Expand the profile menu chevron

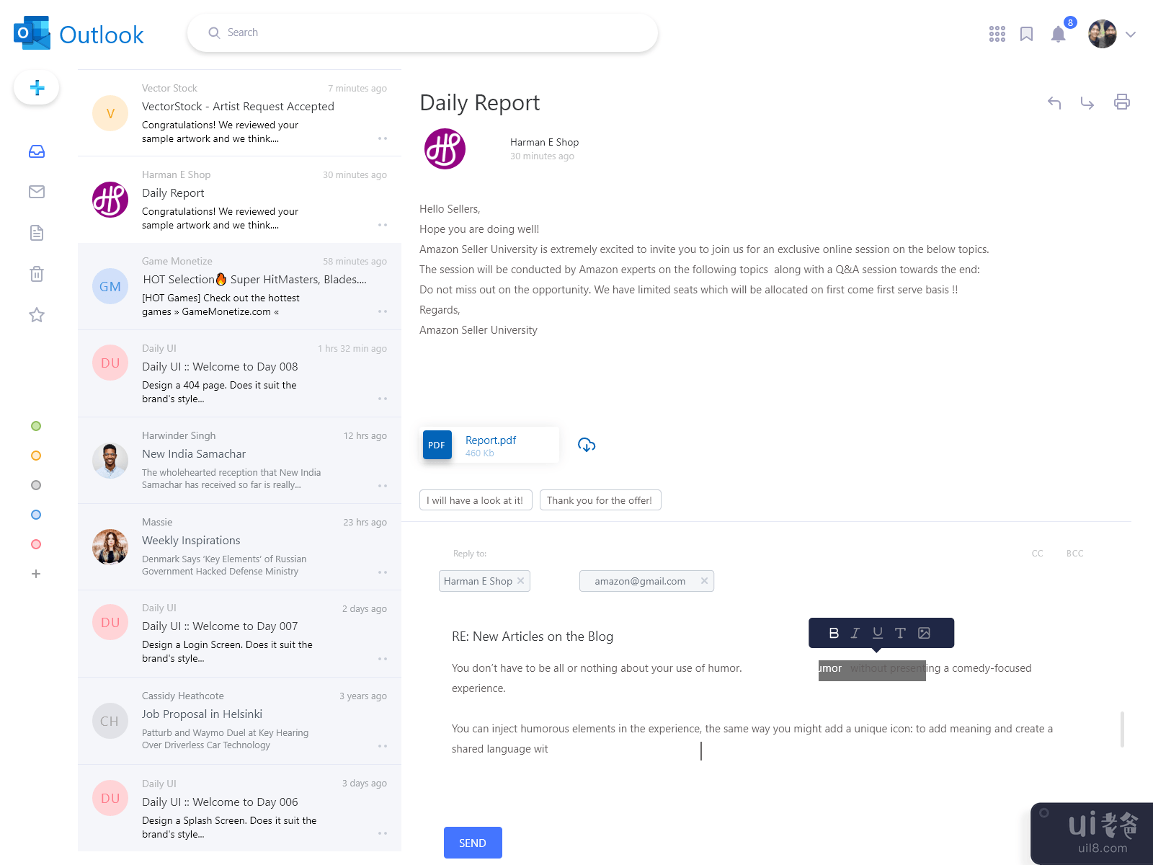[1131, 35]
